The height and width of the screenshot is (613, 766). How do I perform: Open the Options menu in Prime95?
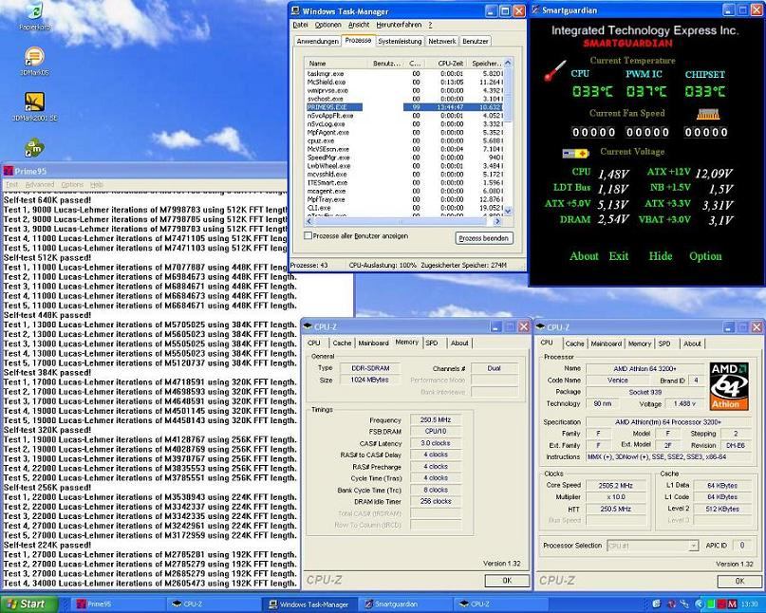tap(72, 185)
